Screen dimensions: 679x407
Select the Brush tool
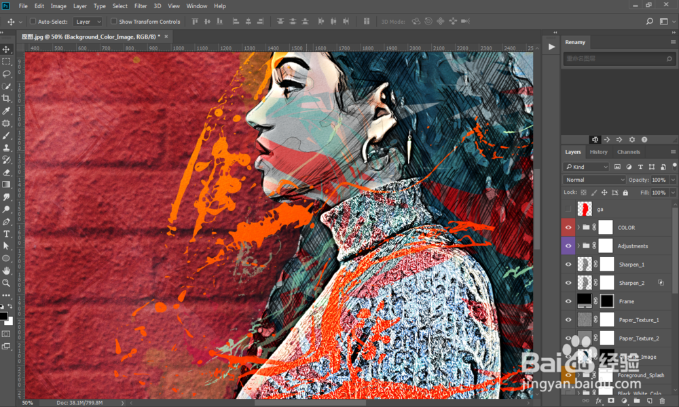click(x=6, y=136)
